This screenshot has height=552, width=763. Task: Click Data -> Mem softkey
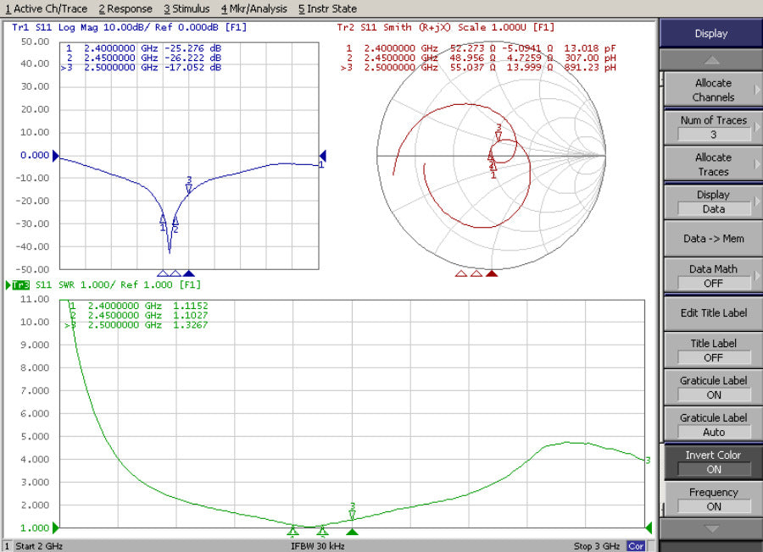coord(713,239)
